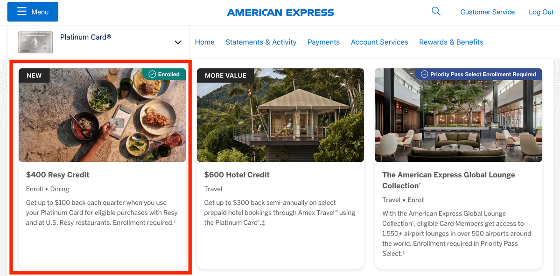Screen dimensions: 560x276
Task: Open the blue Menu button
Action: click(33, 12)
